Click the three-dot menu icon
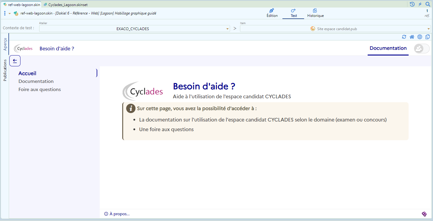 tap(5, 13)
